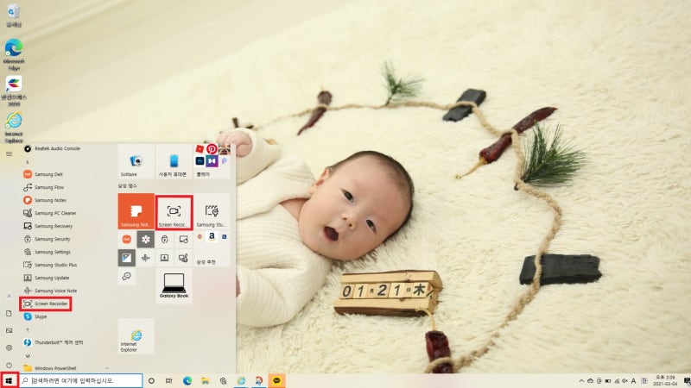Screen dimensions: 691x388
Task: Launch the Samsung Notes orange tile
Action: [136, 211]
